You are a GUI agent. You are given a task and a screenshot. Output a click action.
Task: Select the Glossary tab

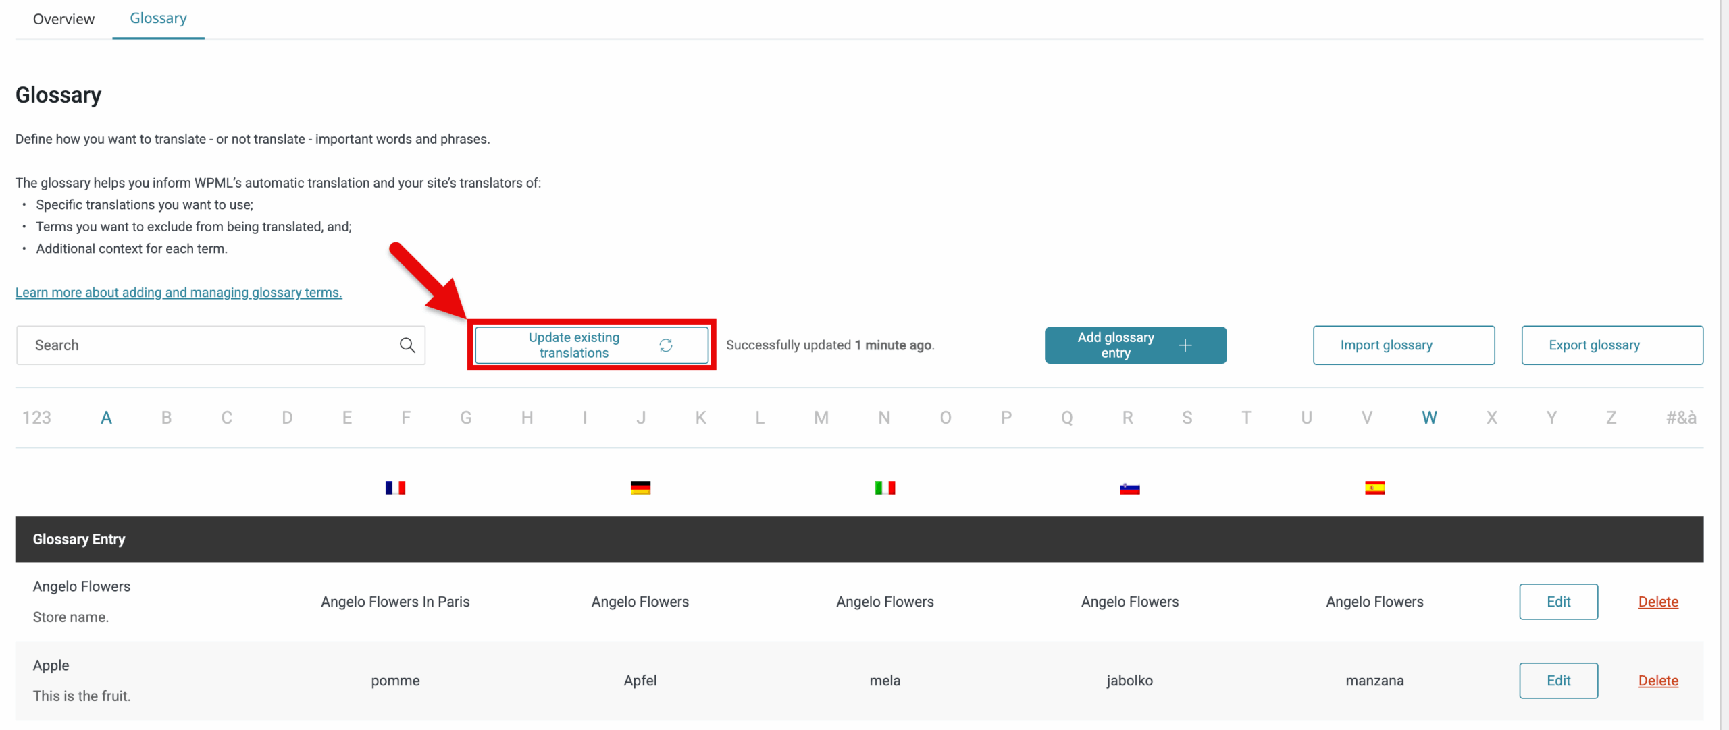coord(158,19)
